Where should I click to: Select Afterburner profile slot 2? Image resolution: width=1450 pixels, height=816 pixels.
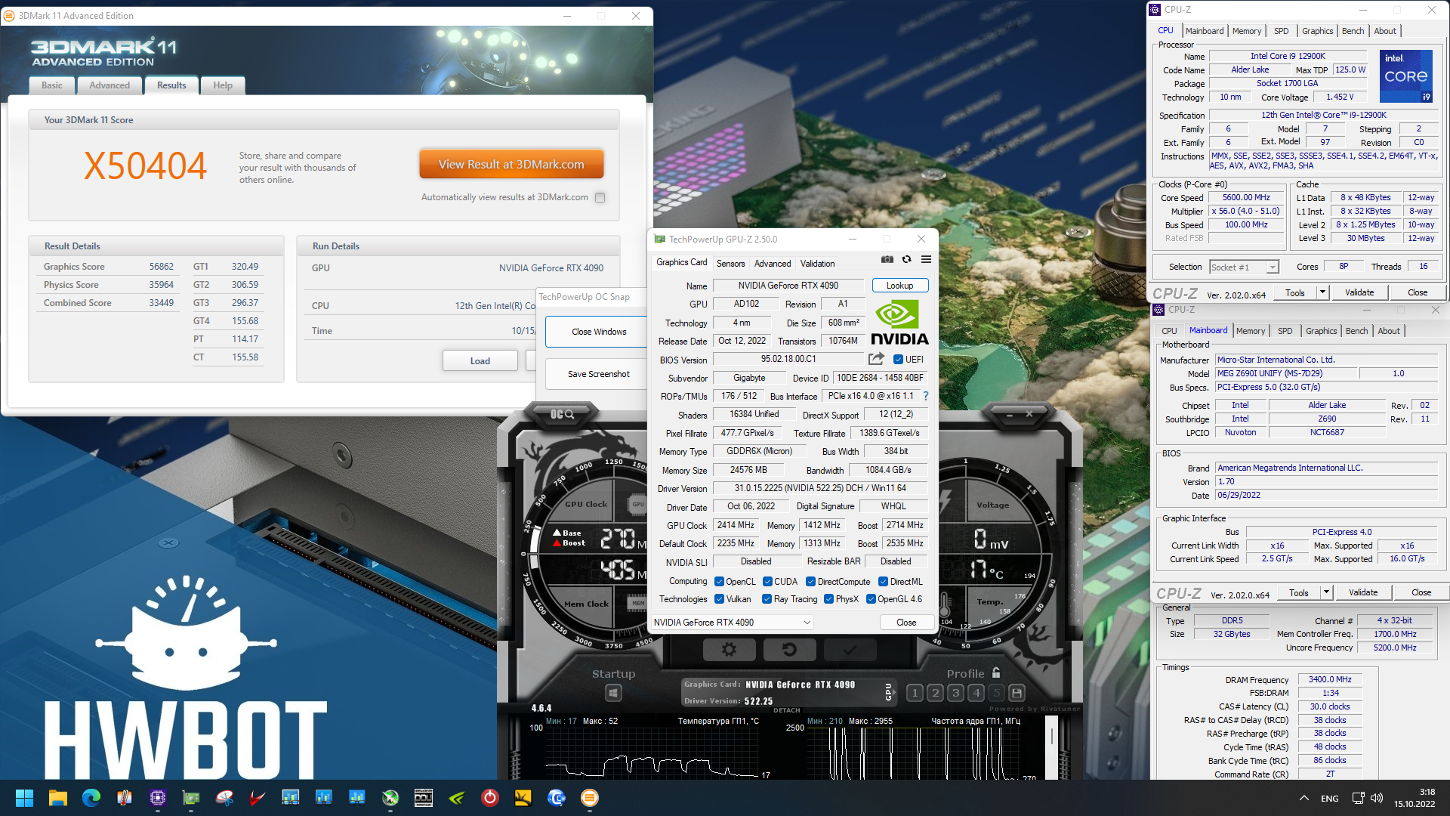pos(935,693)
